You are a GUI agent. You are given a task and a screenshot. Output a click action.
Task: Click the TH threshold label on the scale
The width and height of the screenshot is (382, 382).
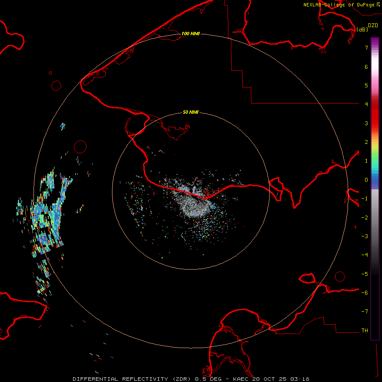[365, 331]
